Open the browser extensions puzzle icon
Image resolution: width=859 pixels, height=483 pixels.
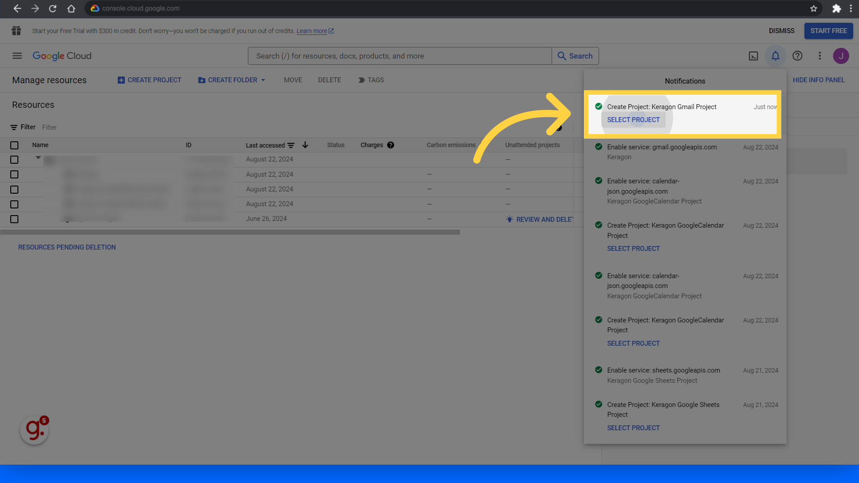[836, 8]
